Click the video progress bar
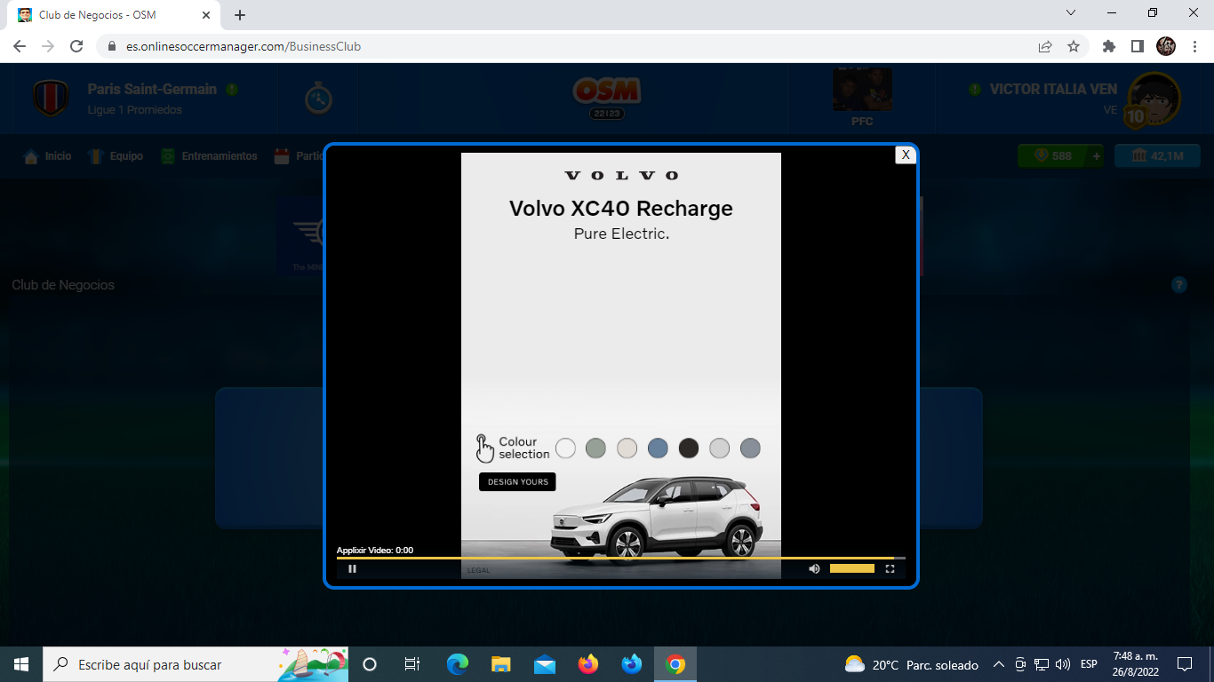 620,559
